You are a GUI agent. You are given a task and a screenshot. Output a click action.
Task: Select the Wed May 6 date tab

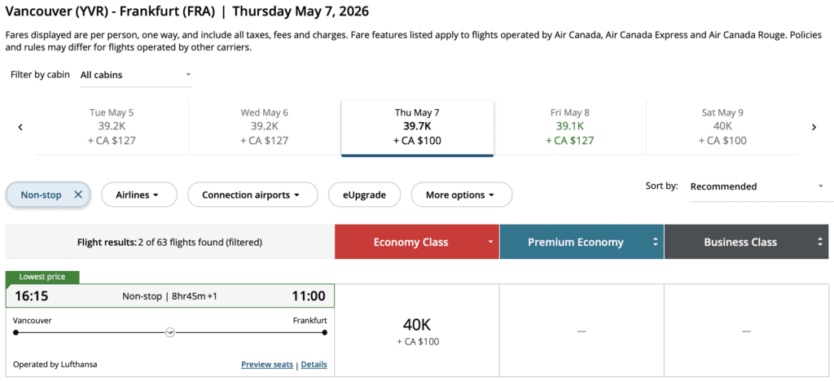264,127
